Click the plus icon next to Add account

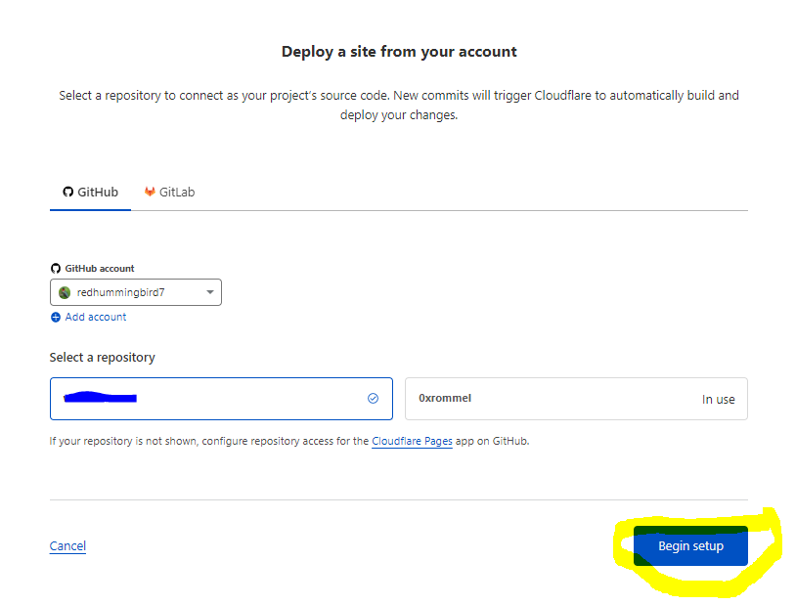tap(56, 318)
